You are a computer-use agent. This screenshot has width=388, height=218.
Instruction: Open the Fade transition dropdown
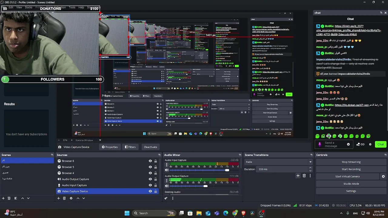pyautogui.click(x=278, y=162)
